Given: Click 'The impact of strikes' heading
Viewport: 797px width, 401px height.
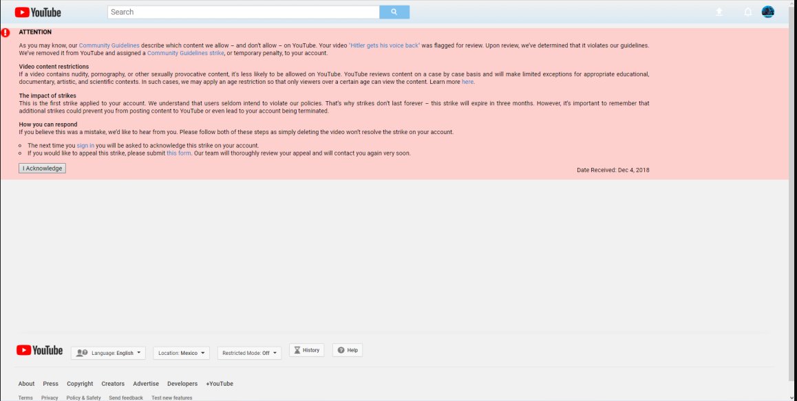Looking at the screenshot, I should pyautogui.click(x=47, y=96).
